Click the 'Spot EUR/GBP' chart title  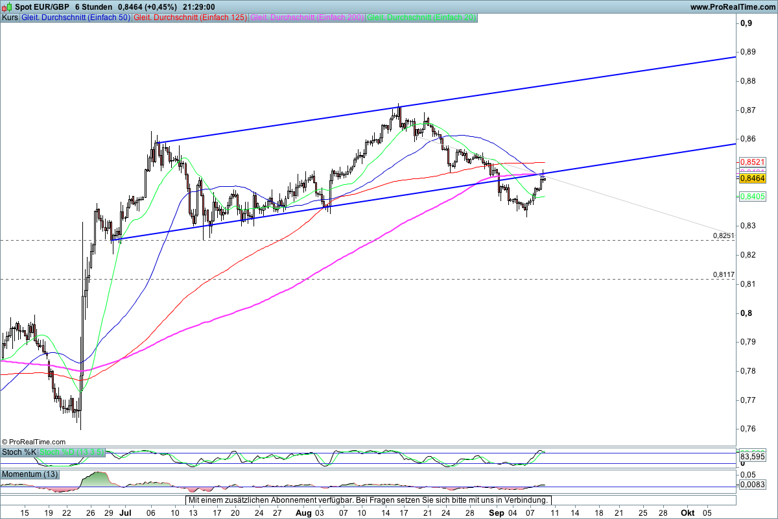click(41, 6)
